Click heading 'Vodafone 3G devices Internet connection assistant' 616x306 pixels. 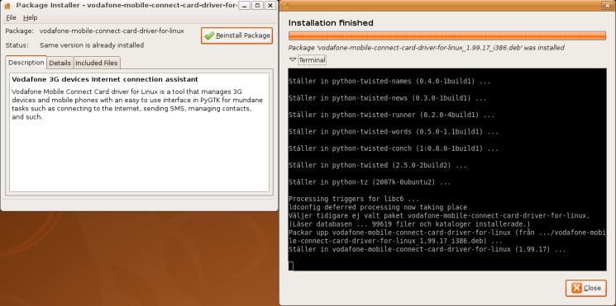(x=105, y=79)
